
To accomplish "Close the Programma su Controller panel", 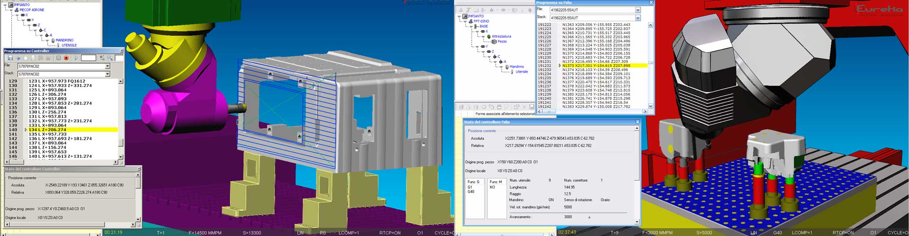I will 121,51.
